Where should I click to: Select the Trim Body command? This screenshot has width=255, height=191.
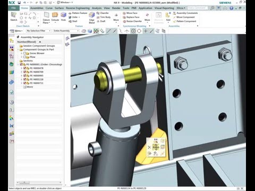(104, 17)
